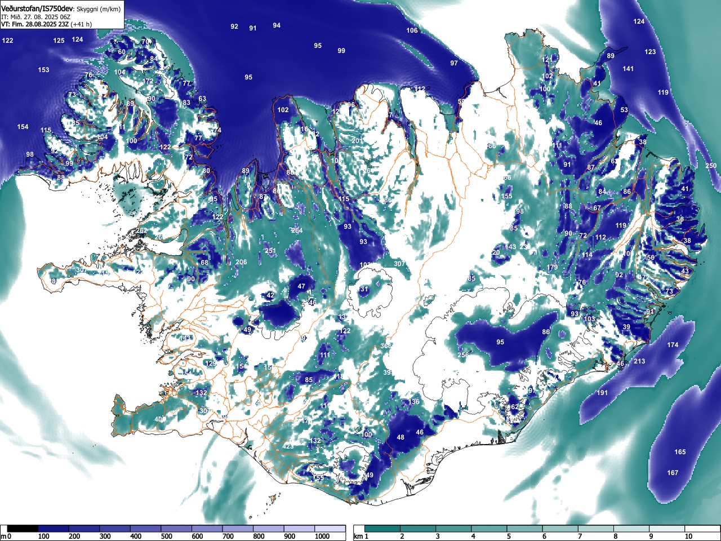Click the visibility value '167' on the map
This screenshot has height=541, width=721.
(x=673, y=473)
